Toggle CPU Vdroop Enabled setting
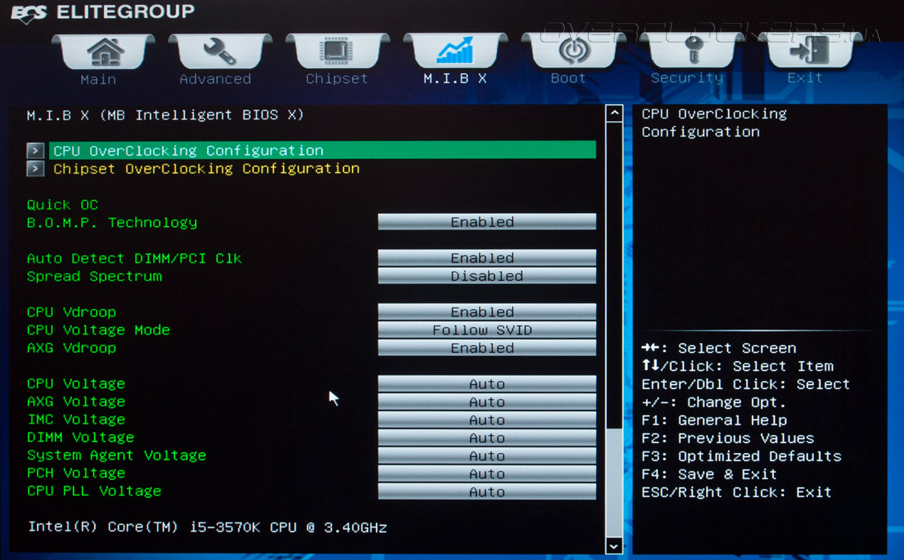This screenshot has width=904, height=560. (x=486, y=312)
